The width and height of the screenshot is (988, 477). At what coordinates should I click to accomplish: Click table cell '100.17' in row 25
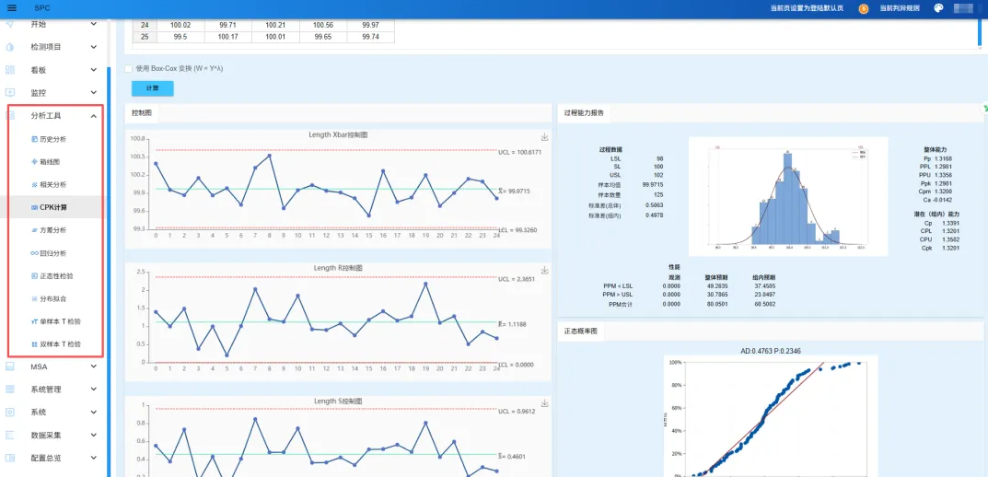(x=227, y=37)
